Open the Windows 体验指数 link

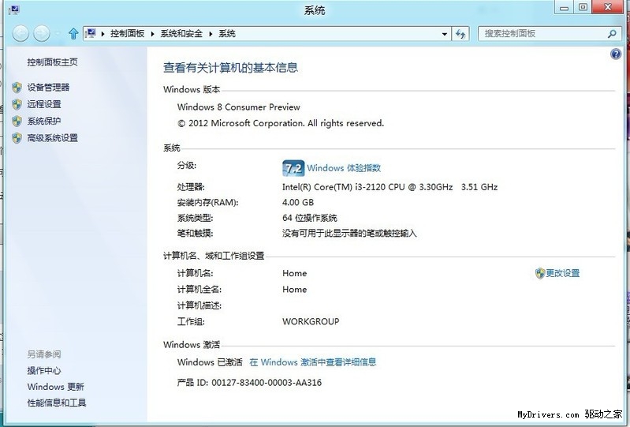(x=344, y=168)
